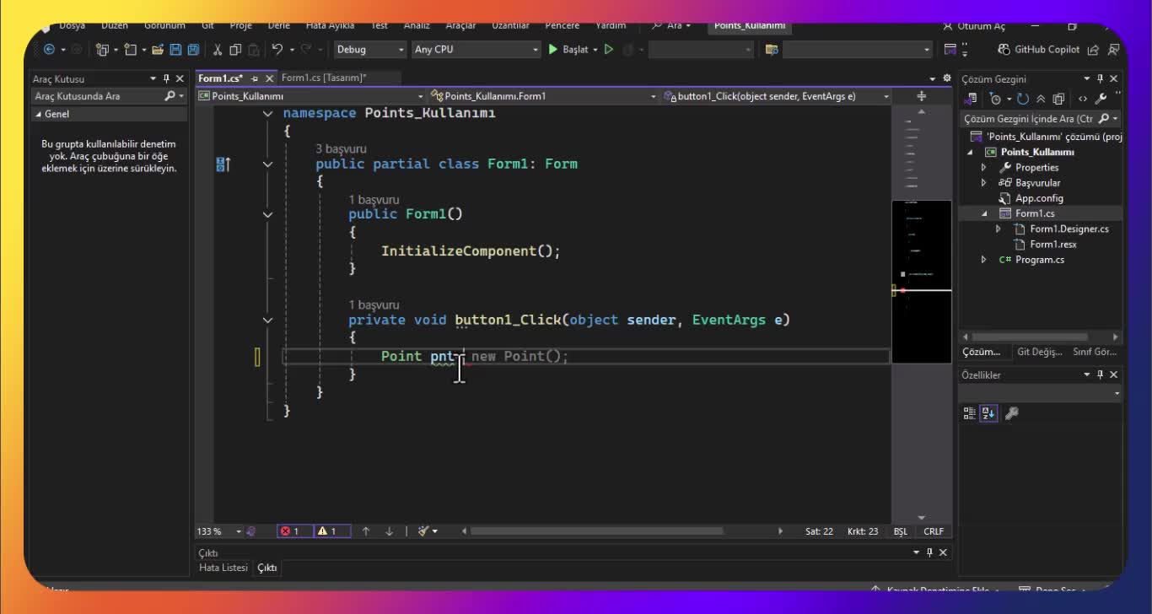
Task: Switch to the Hata Listesi tab
Action: tap(223, 568)
